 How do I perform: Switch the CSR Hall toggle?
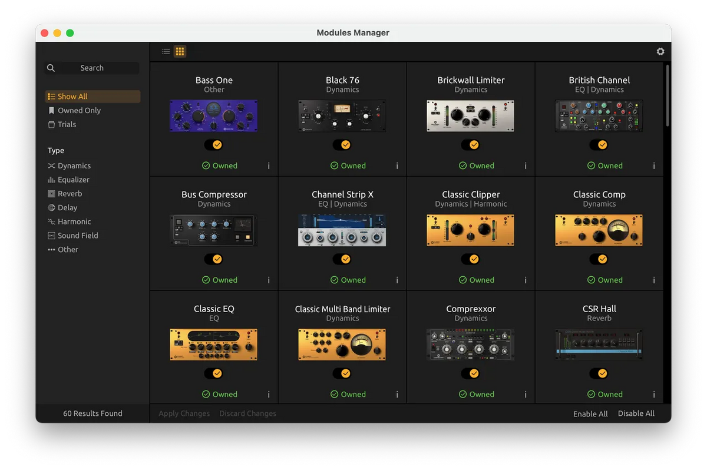(x=599, y=373)
